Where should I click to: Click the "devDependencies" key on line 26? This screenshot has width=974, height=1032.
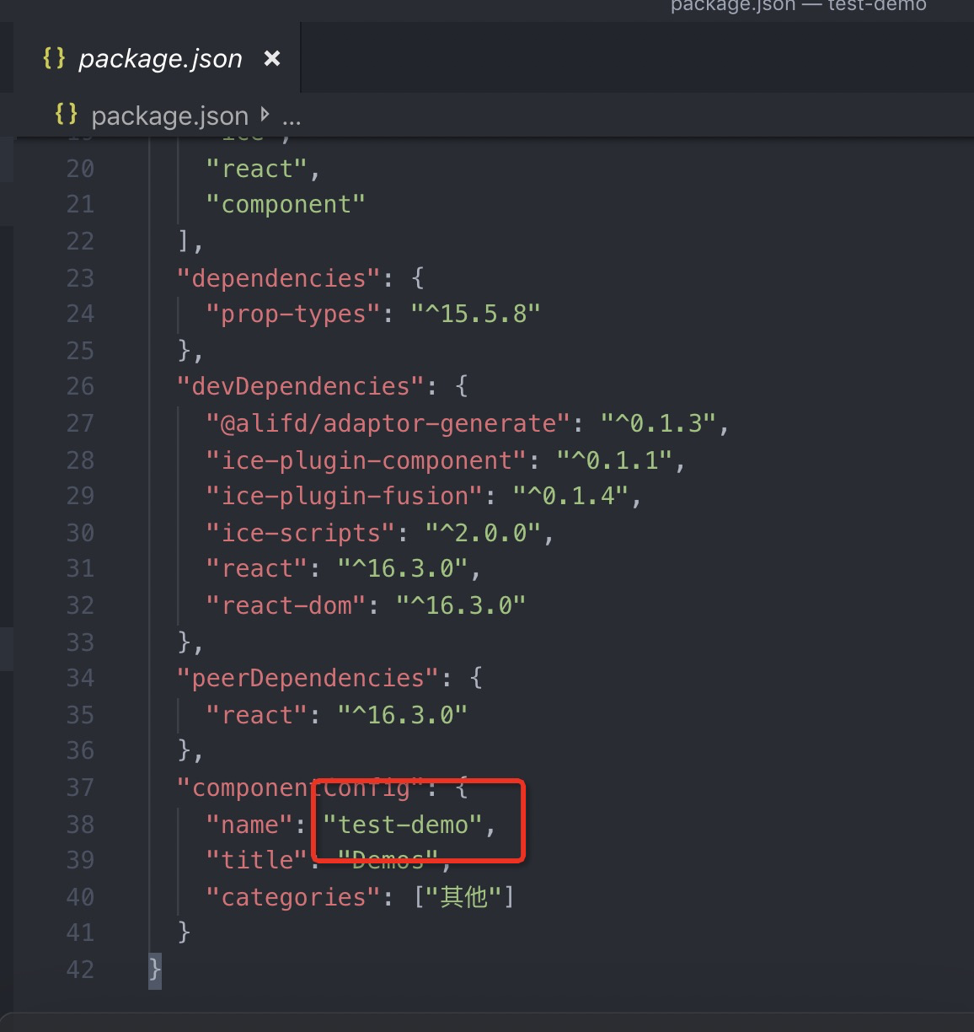(301, 386)
